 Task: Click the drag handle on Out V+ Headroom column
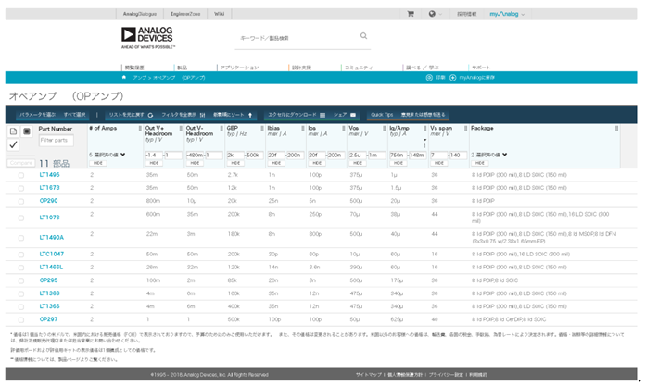click(x=181, y=129)
